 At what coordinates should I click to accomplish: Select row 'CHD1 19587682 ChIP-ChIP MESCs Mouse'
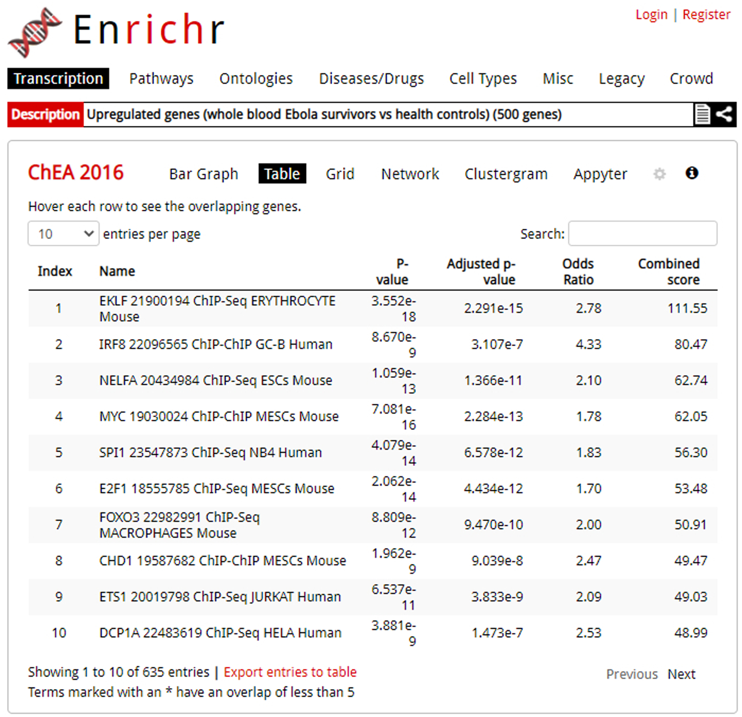(x=373, y=561)
